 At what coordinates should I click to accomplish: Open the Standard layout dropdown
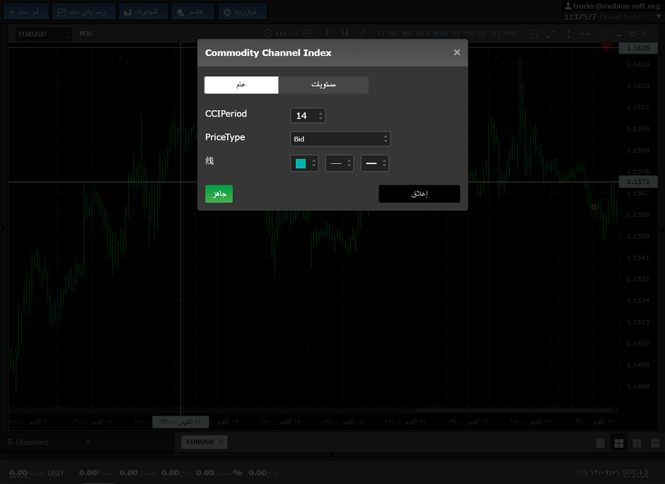tap(50, 442)
